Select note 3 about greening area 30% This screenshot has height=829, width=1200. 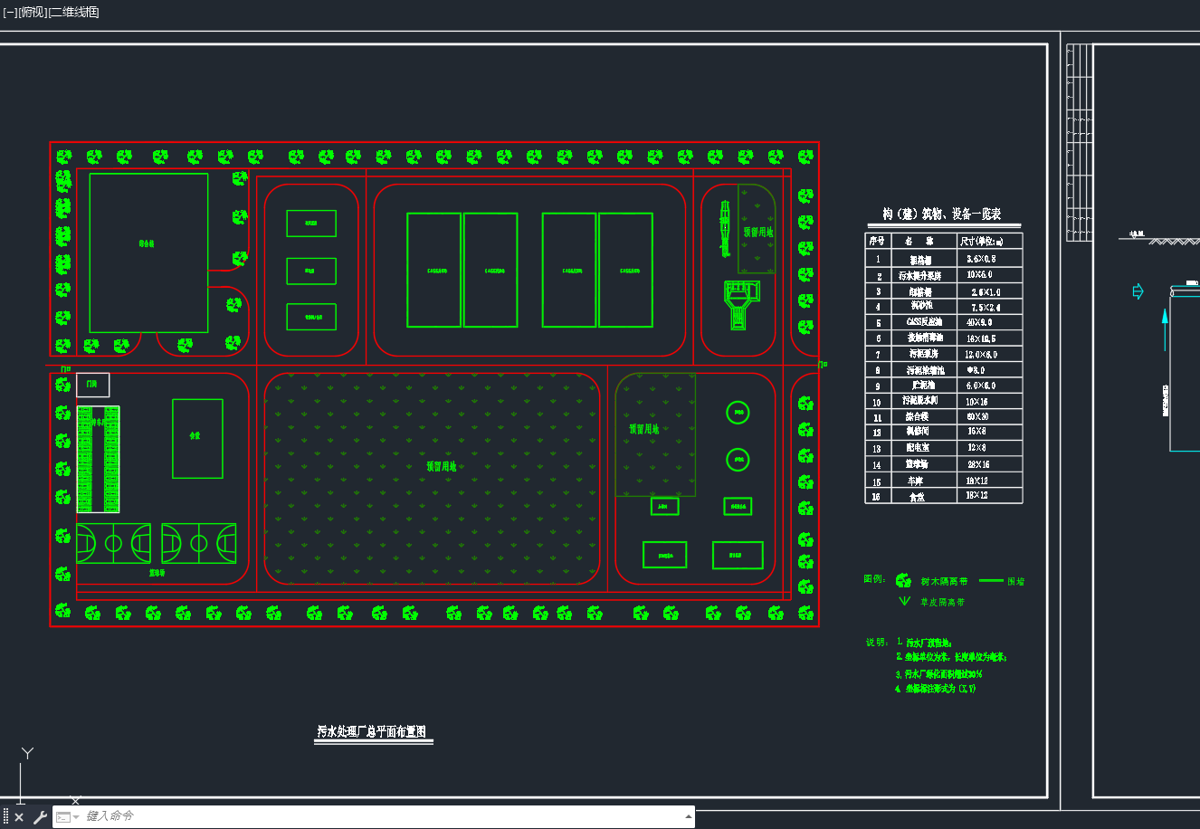pos(939,674)
